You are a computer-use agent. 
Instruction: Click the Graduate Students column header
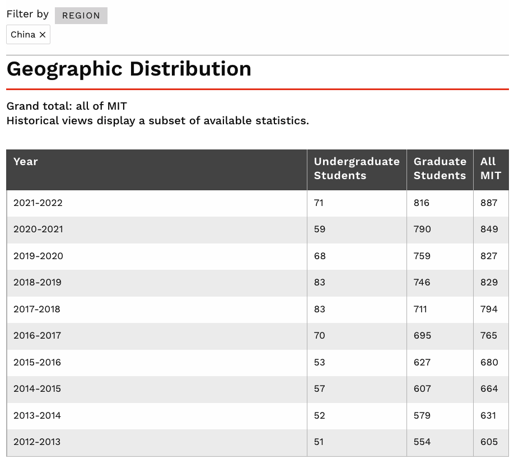(x=440, y=168)
